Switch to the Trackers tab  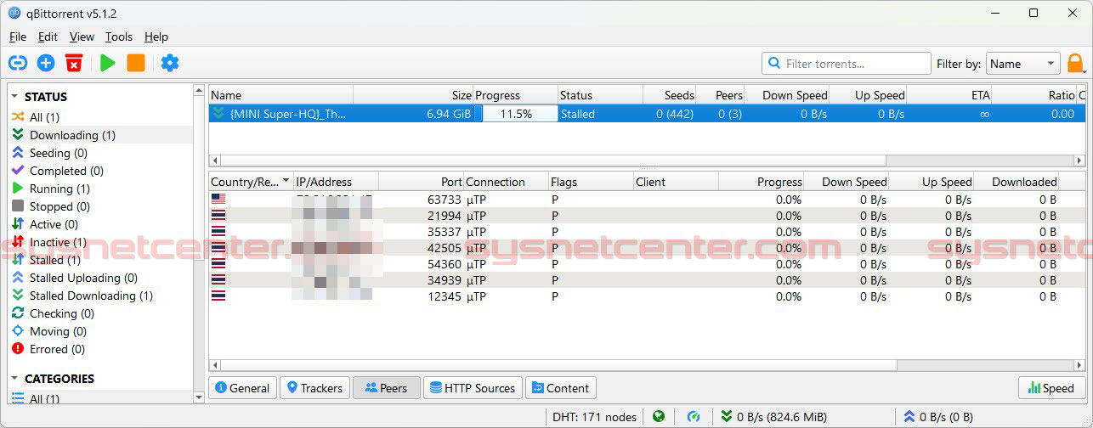tap(314, 388)
